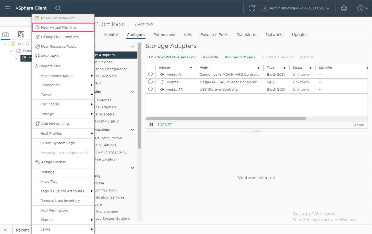The height and width of the screenshot is (234, 372).
Task: Choose New Resource Pool menu entry
Action: [x=63, y=46]
